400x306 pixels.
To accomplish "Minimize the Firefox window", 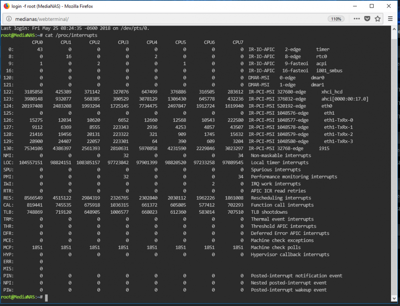I will point(355,6).
